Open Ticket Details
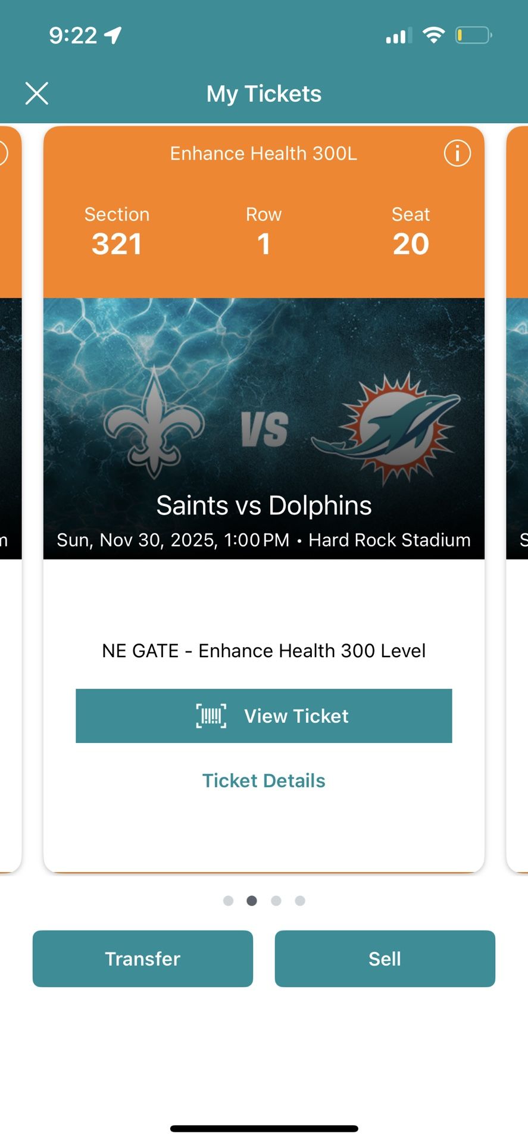 point(264,780)
